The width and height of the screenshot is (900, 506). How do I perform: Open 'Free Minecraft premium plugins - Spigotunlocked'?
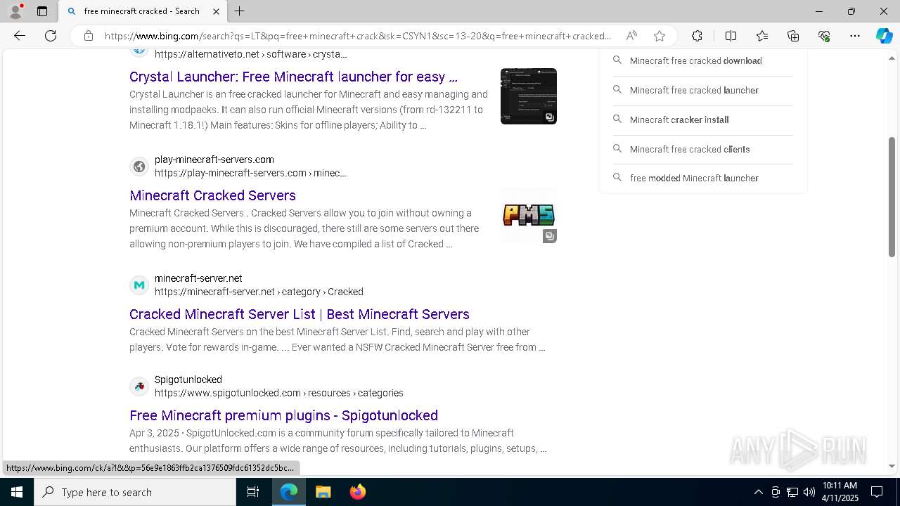283,415
